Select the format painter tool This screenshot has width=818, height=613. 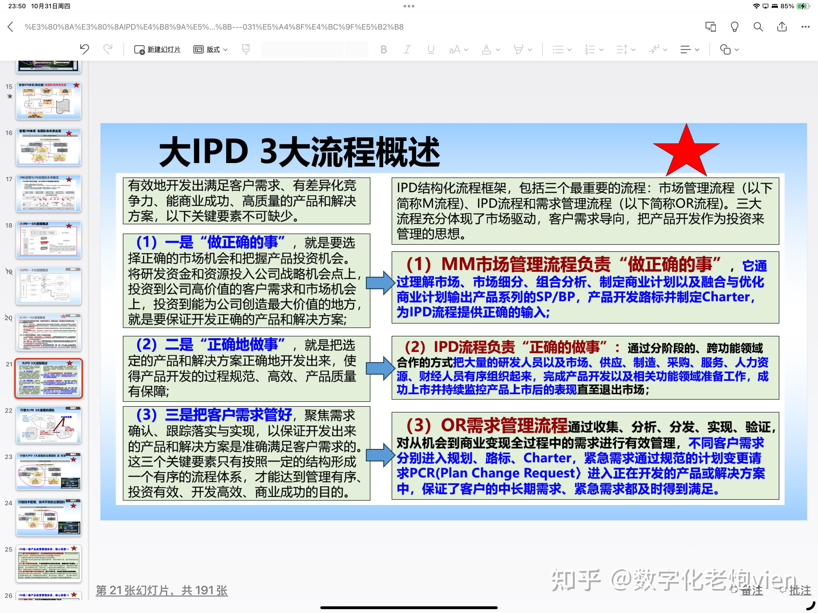246,49
